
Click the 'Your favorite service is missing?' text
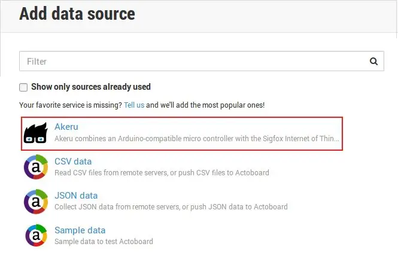pos(71,105)
